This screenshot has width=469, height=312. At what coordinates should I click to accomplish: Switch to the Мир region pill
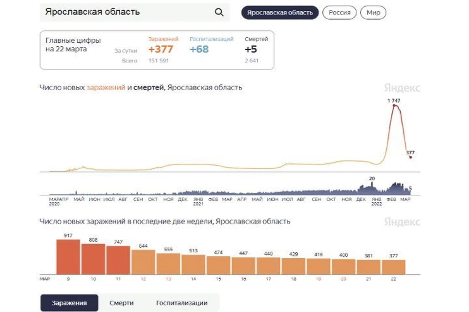[x=373, y=13]
